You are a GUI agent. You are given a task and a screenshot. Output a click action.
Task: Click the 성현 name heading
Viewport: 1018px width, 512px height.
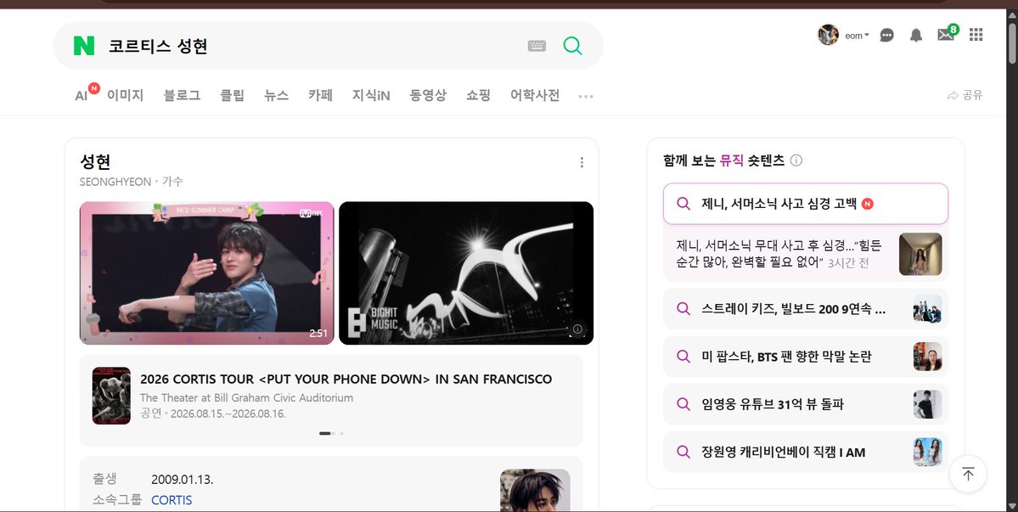[95, 161]
